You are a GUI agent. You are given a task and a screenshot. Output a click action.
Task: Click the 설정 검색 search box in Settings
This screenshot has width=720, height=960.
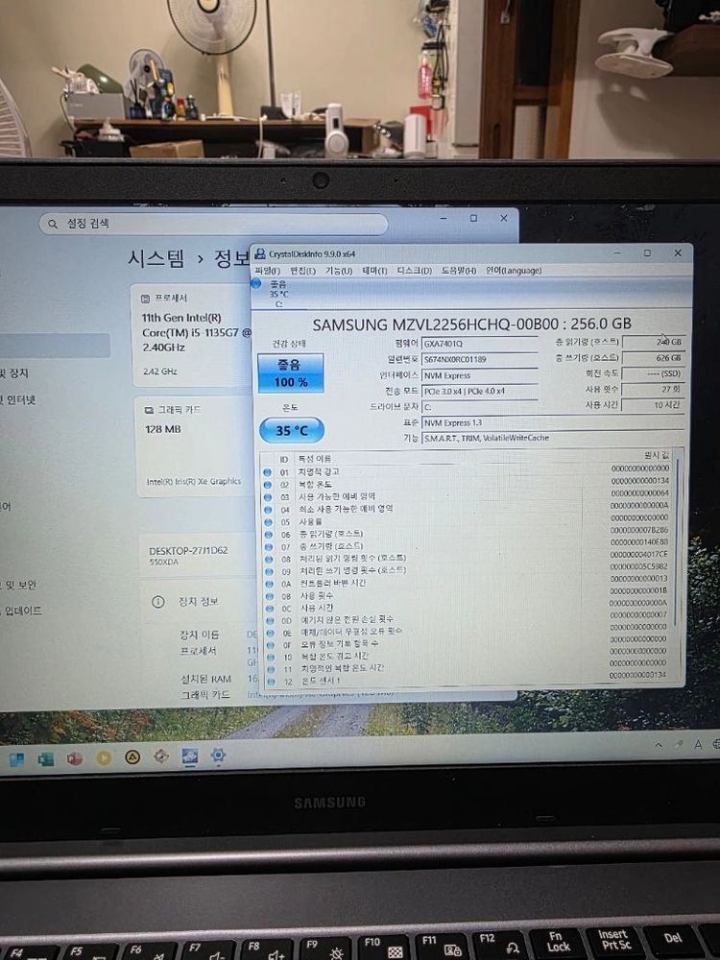click(x=214, y=224)
